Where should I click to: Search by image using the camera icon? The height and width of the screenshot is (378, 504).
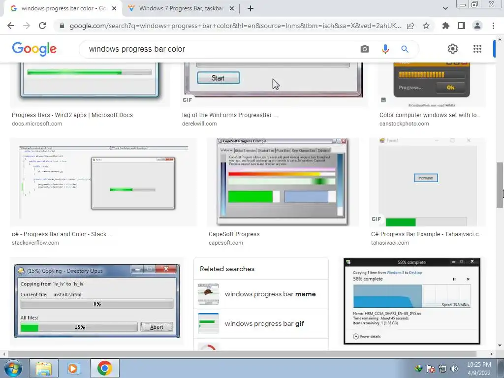point(365,49)
